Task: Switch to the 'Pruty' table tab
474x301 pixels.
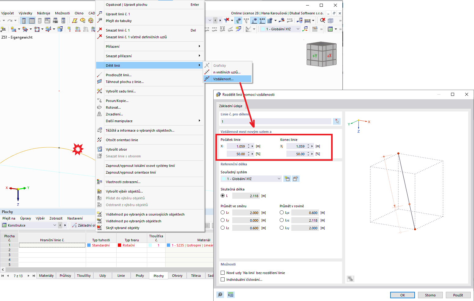Action: 140,276
